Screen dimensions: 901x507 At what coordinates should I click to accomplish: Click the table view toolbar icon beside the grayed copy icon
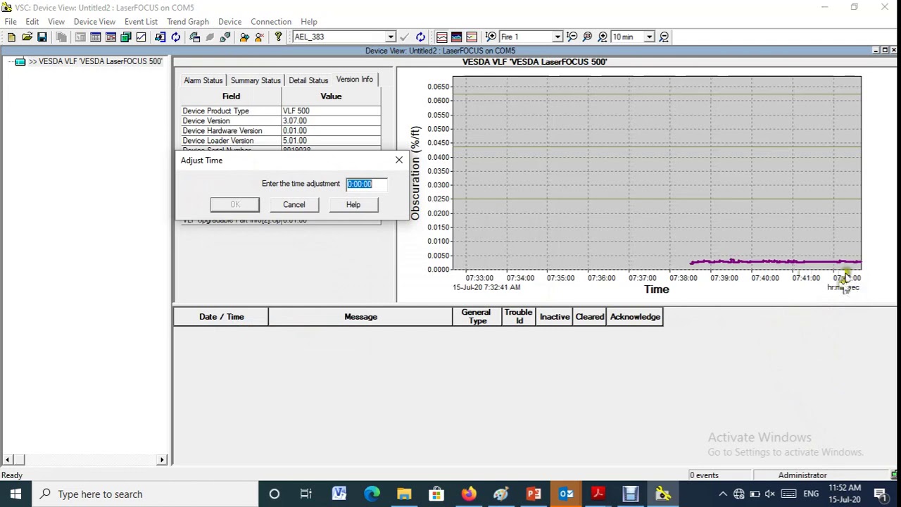(x=80, y=37)
